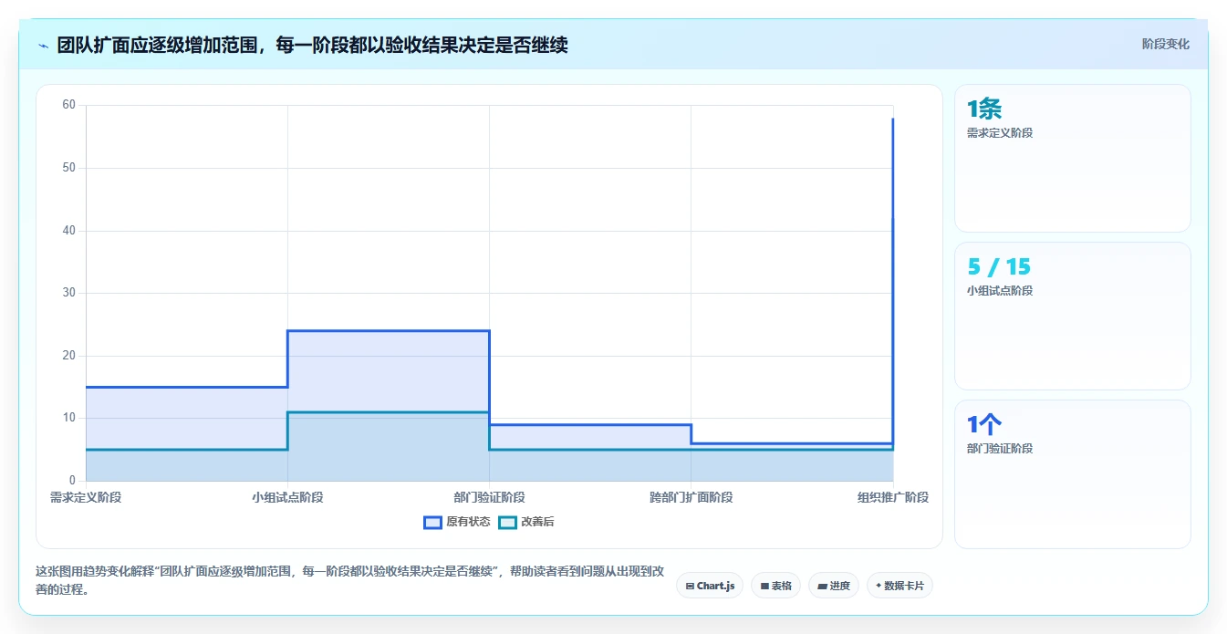The height and width of the screenshot is (634, 1227).
Task: Click the 组织推广阶段 x-axis label
Action: click(893, 497)
